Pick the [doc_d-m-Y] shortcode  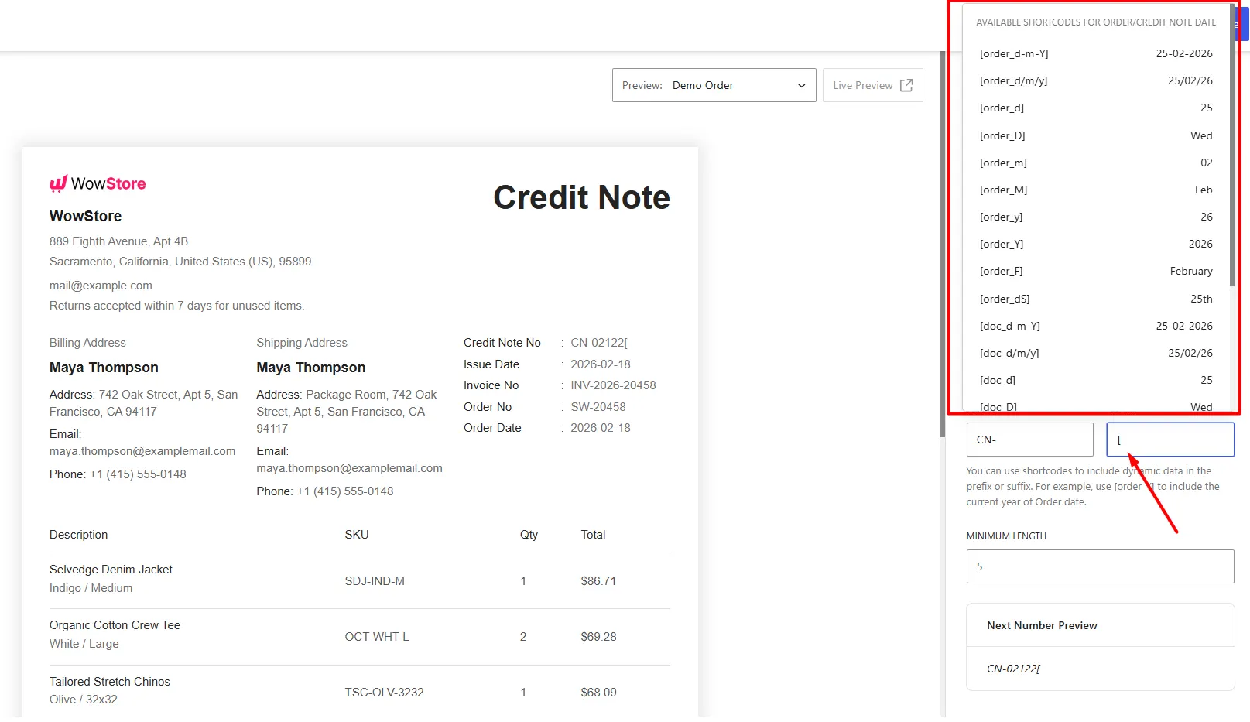coord(1095,326)
